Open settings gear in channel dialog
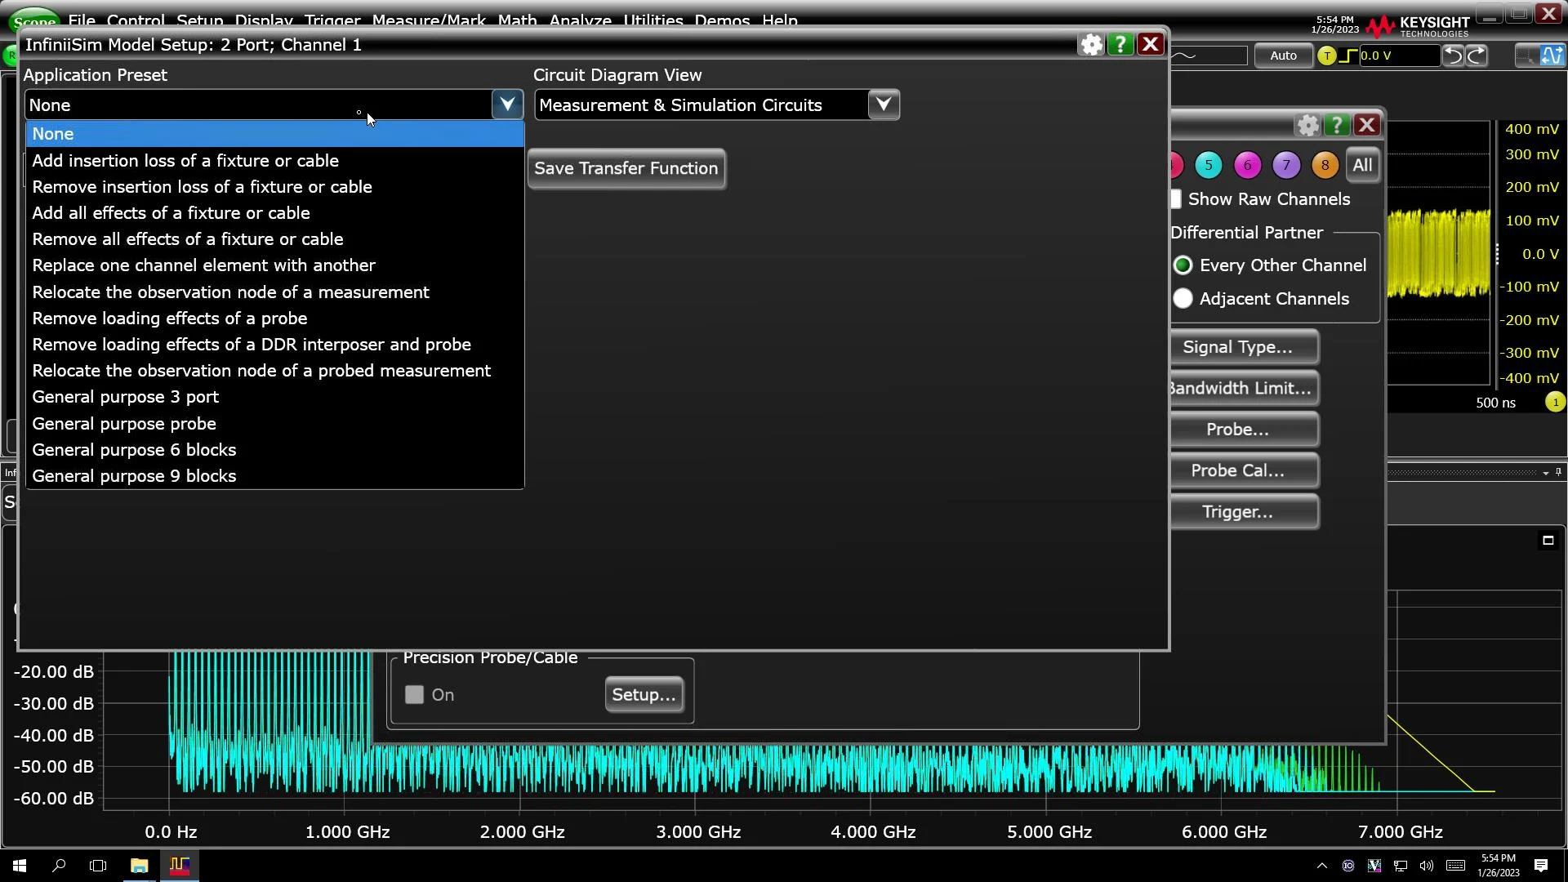The image size is (1568, 882). (x=1308, y=125)
